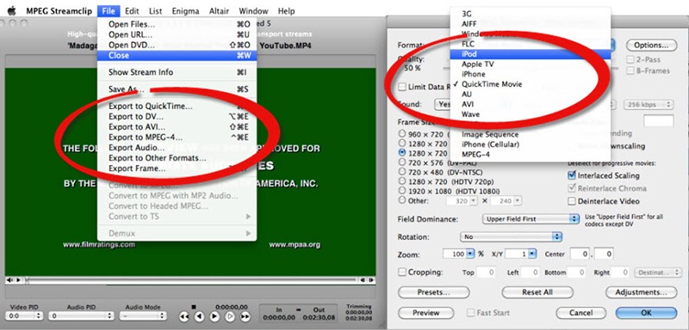The height and width of the screenshot is (330, 689).
Task: Open the Field Dominance dropdown
Action: click(531, 218)
